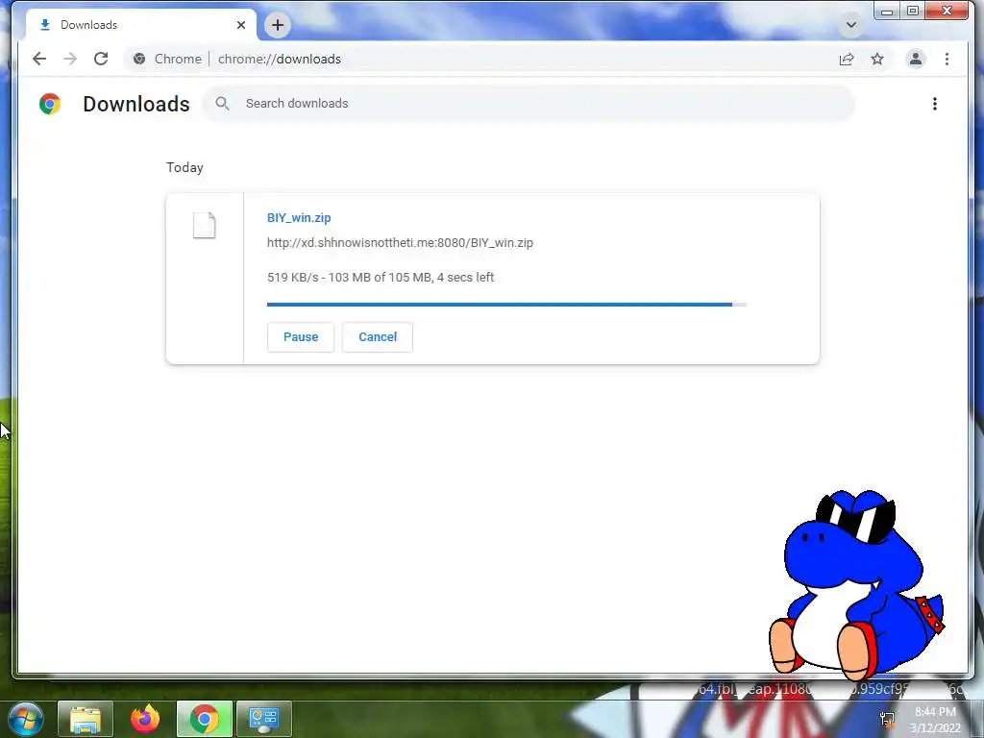Select the Downloads tab

(x=141, y=25)
